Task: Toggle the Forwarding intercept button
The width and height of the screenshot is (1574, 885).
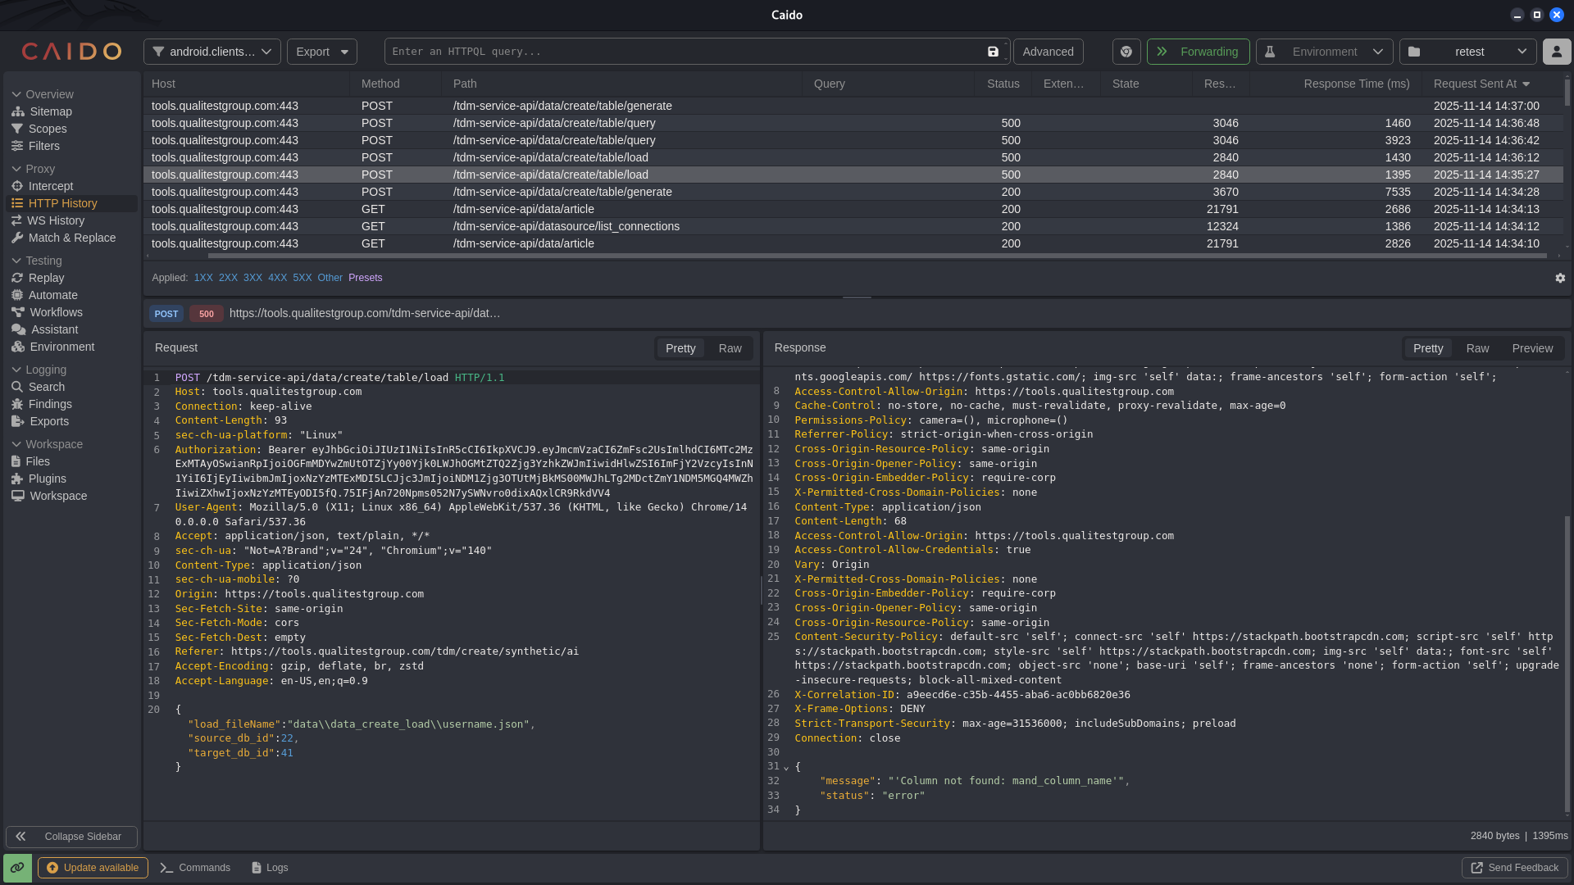Action: click(x=1198, y=52)
